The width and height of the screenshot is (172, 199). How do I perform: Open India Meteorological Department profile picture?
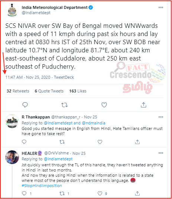pyautogui.click(x=12, y=10)
